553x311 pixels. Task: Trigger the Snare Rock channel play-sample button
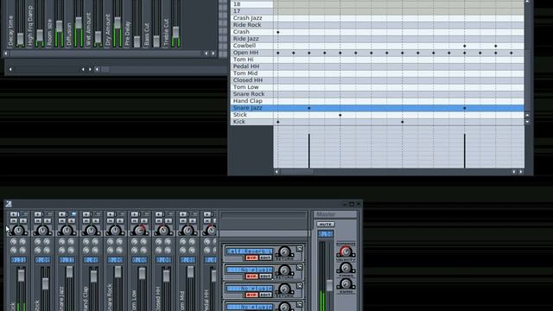point(111,214)
